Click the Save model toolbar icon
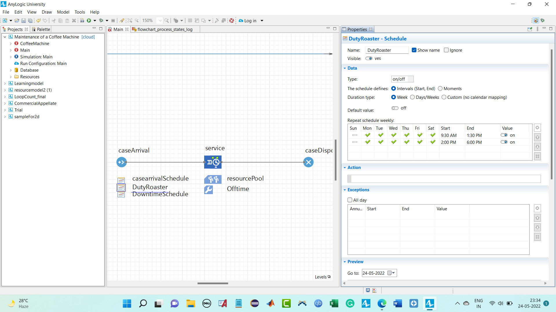 (24, 21)
